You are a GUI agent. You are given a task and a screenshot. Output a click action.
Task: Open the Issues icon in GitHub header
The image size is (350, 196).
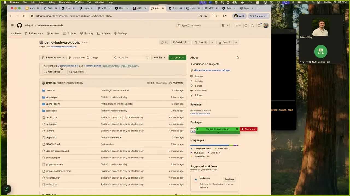[246, 26]
